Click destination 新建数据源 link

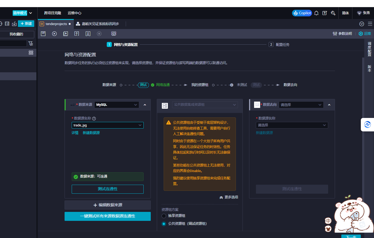click(x=264, y=133)
